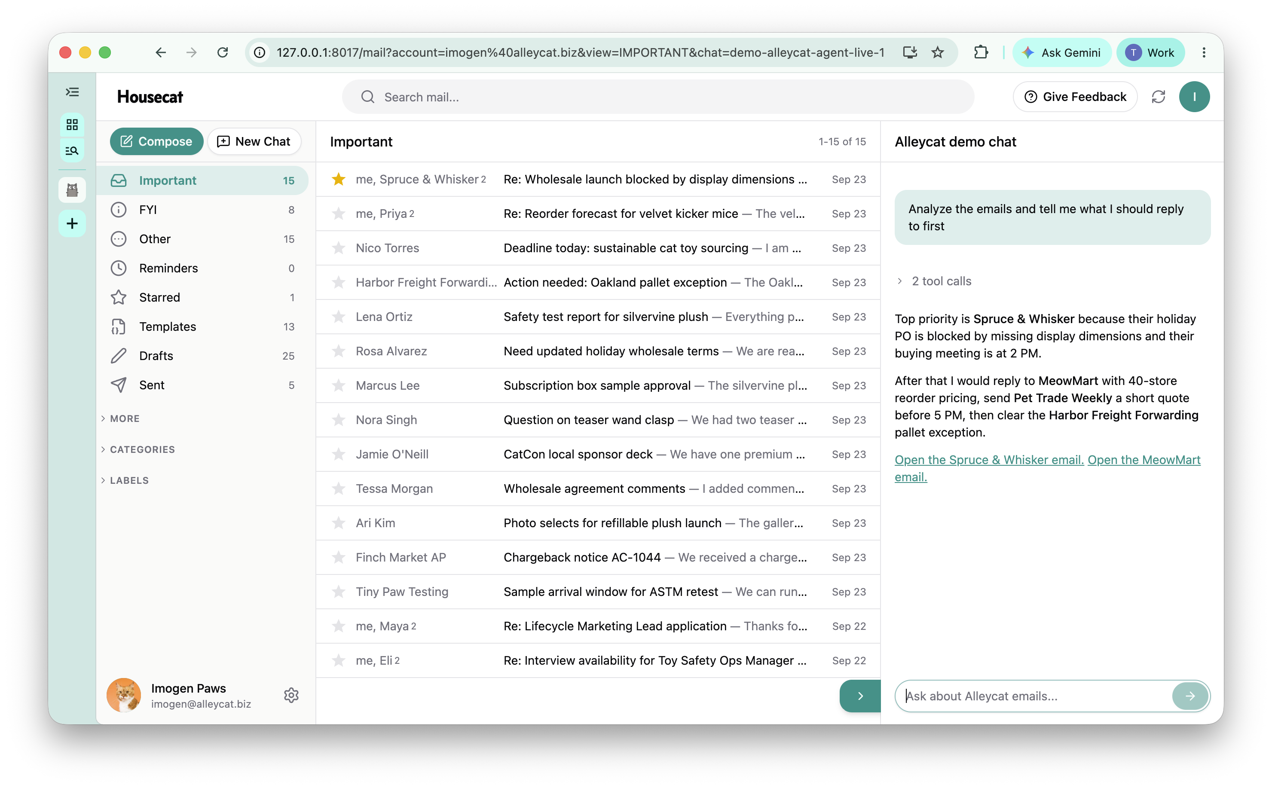Open the FYI folder

[203, 210]
